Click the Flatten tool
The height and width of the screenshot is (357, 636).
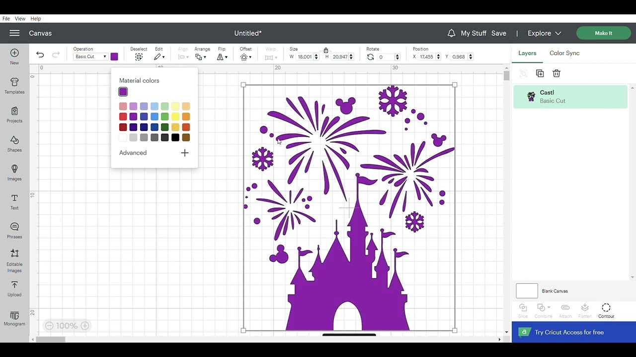[585, 311]
